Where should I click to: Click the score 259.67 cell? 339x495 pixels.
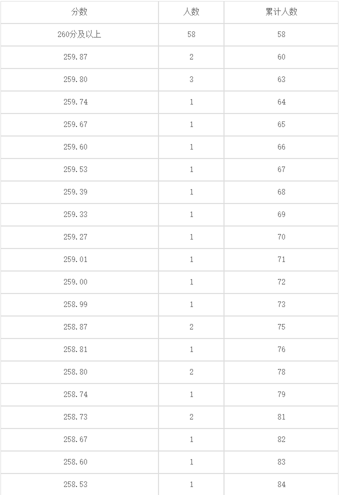(79, 124)
